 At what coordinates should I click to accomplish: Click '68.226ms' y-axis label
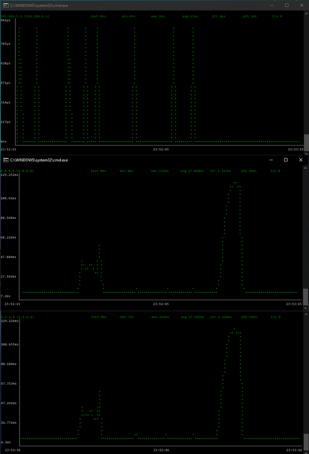pos(8,237)
